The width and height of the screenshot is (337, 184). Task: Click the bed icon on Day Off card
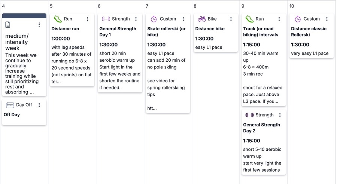pos(10,105)
